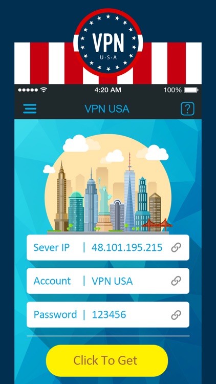Copy Server IP with link icon
The width and height of the screenshot is (216, 384).
(x=176, y=247)
